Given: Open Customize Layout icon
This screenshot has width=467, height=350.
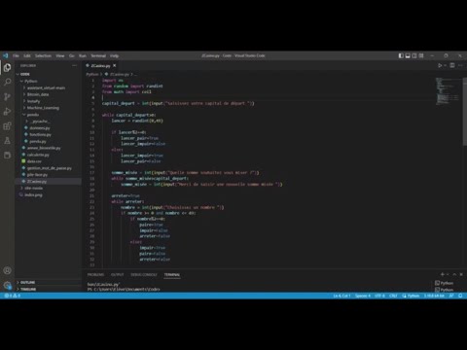Looking at the screenshot, I should (421, 55).
